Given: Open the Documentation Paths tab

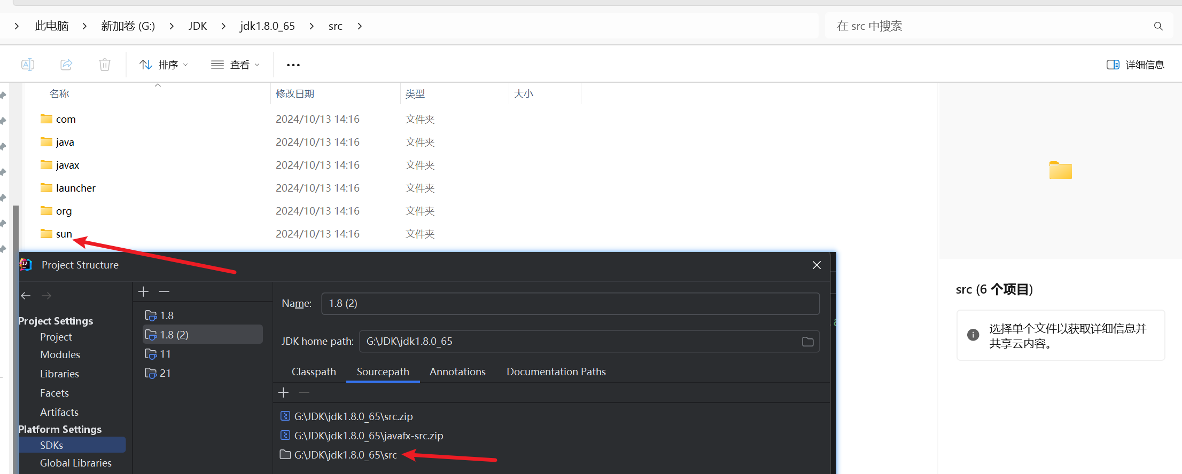Looking at the screenshot, I should click(x=556, y=372).
